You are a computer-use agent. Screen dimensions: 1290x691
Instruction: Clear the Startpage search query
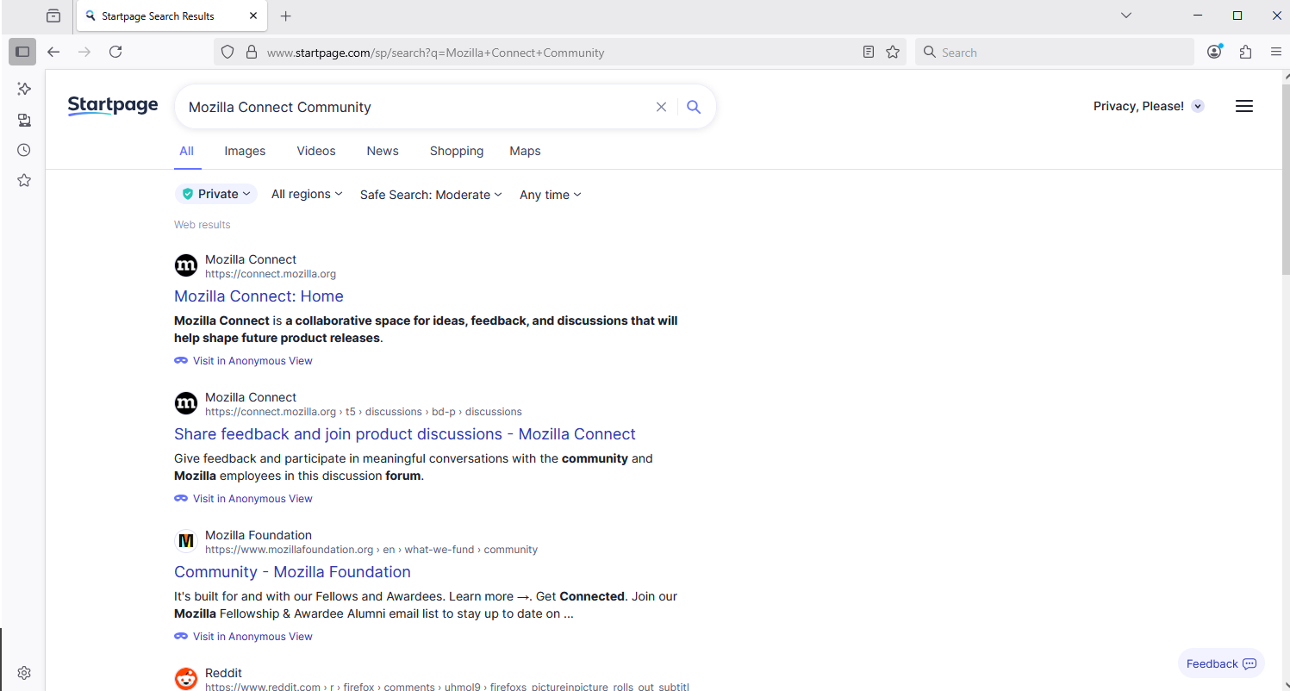tap(661, 107)
